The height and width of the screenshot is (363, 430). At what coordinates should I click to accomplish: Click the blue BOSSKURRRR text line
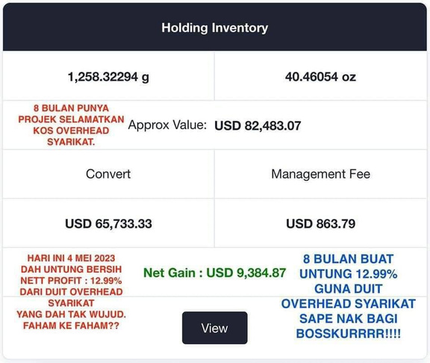click(349, 334)
